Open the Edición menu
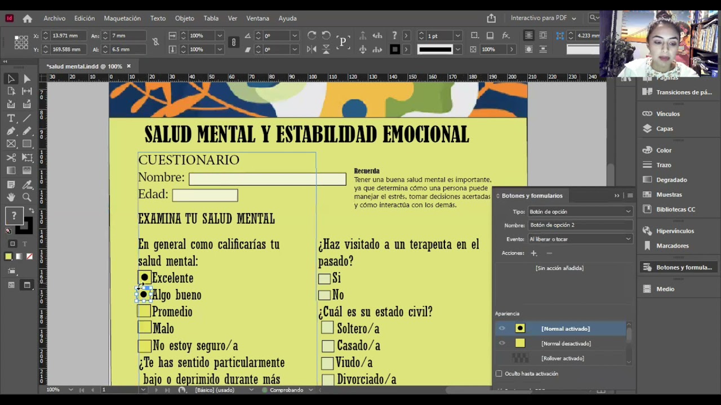The image size is (721, 405). [x=84, y=18]
